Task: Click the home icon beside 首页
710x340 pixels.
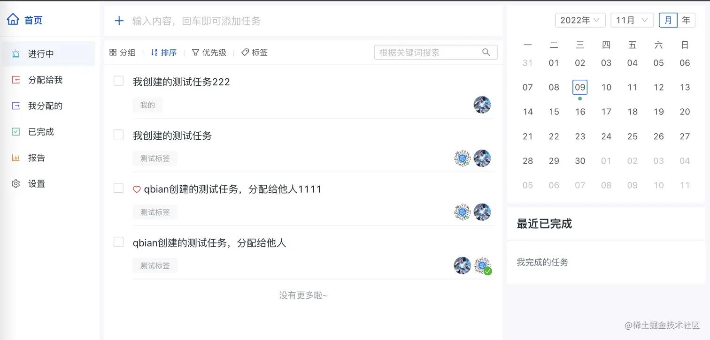Action: [x=13, y=20]
